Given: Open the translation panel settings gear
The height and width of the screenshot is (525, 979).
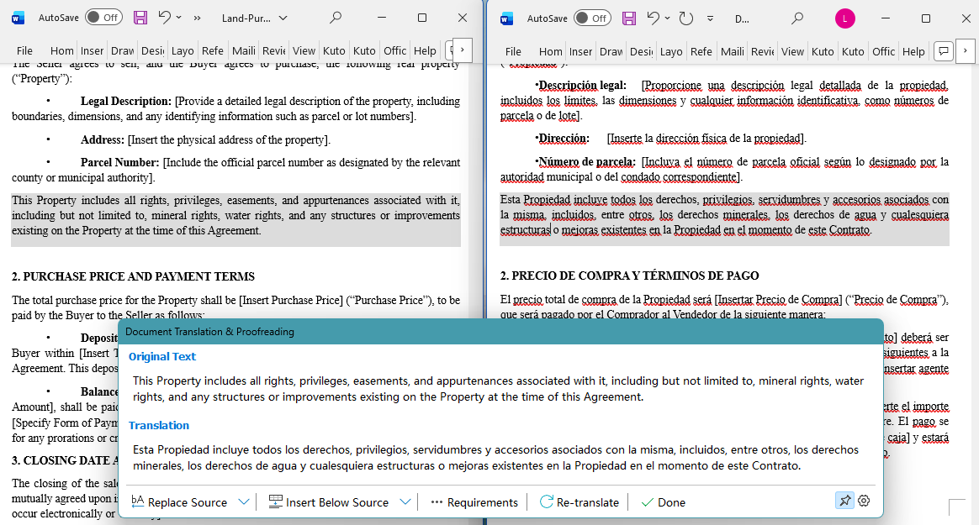Looking at the screenshot, I should pos(864,500).
